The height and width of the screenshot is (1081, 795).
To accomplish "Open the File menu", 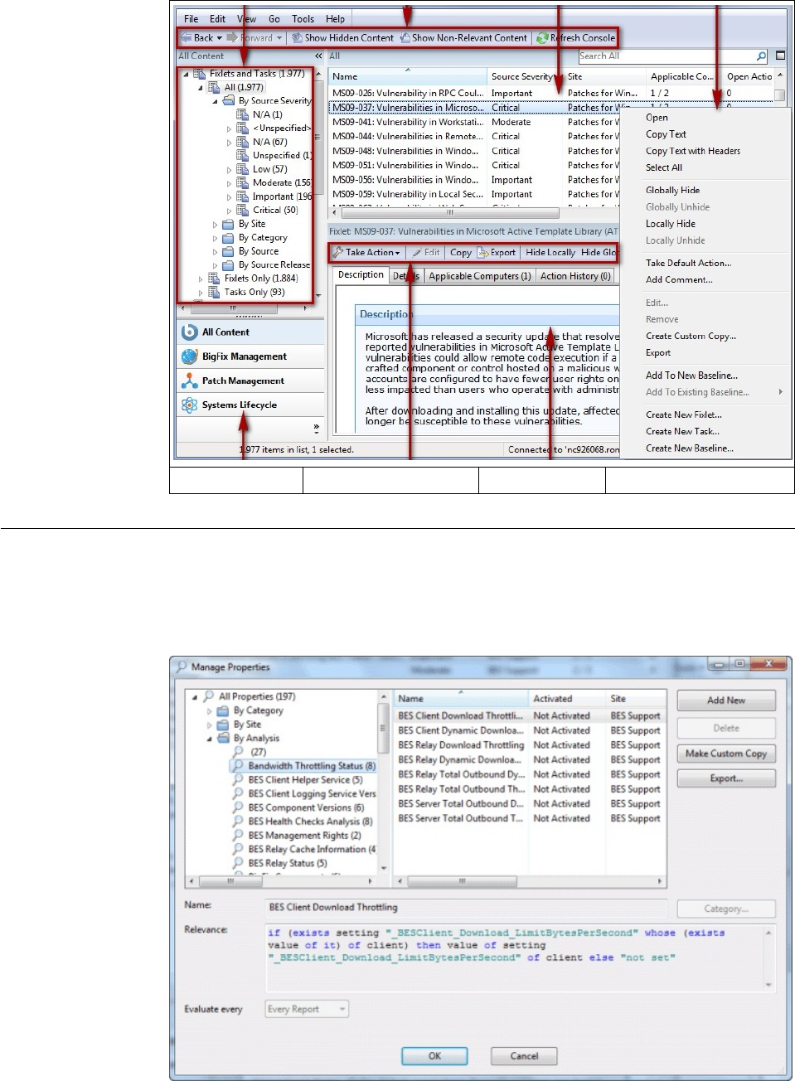I will click(191, 19).
